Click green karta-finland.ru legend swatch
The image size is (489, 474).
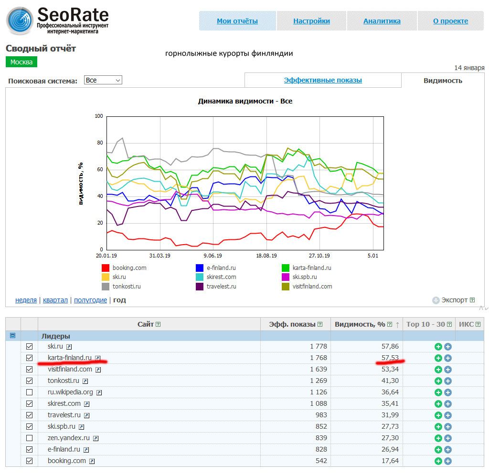click(x=286, y=268)
